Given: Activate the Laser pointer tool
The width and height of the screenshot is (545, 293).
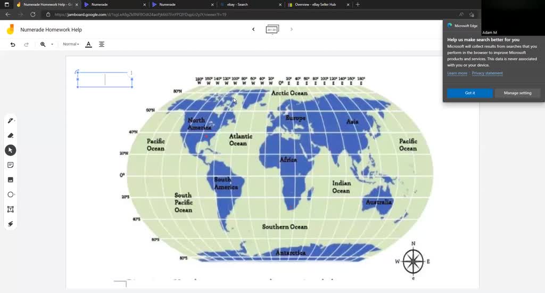Looking at the screenshot, I should click(11, 224).
